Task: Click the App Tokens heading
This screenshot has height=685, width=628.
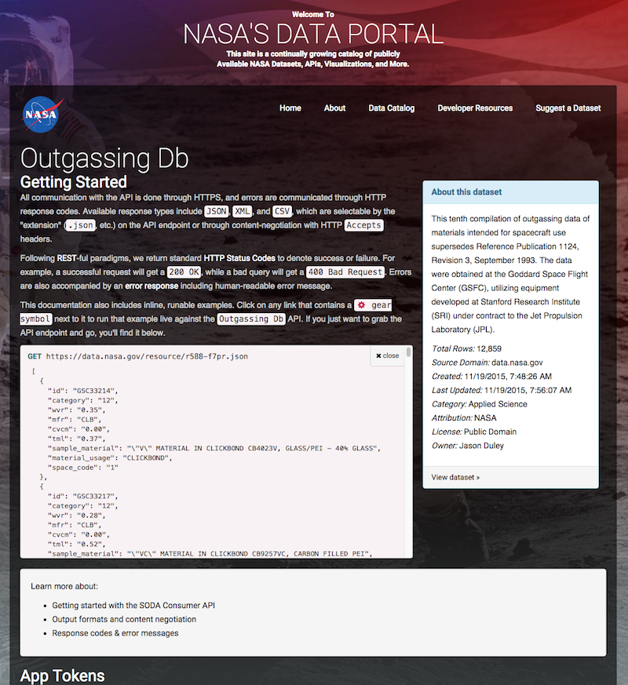Action: tap(63, 676)
